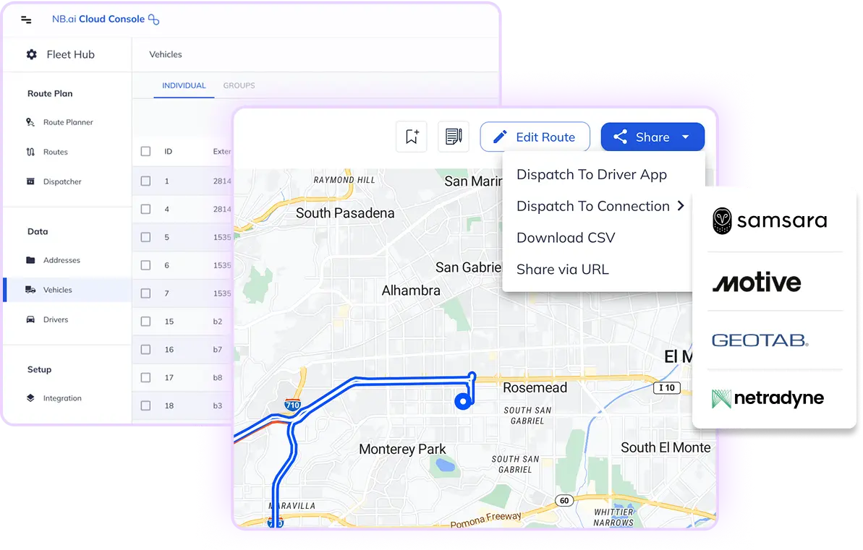Check the box for vehicle ID 15
Viewport: 863px width, 550px height.
click(x=145, y=321)
